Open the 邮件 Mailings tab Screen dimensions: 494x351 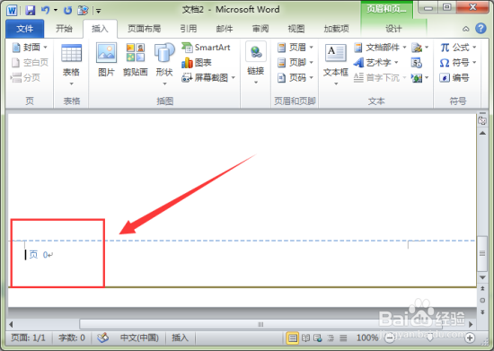[x=225, y=29]
